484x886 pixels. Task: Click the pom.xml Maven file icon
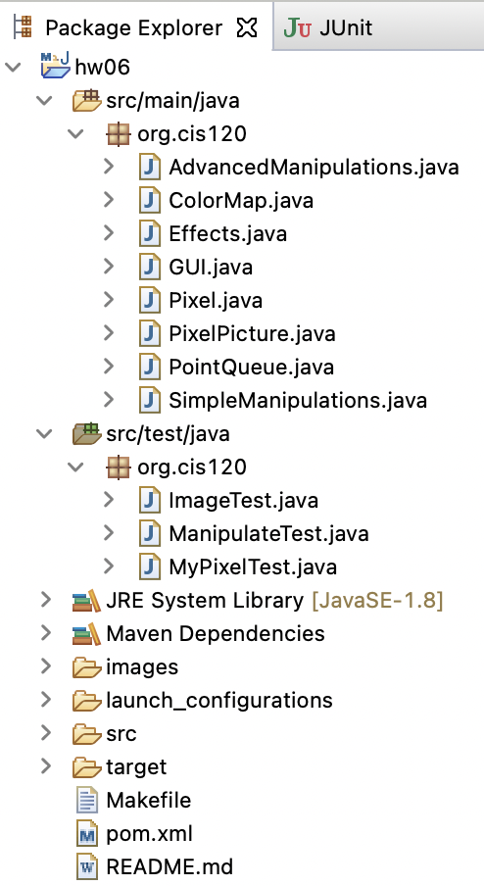(x=86, y=835)
